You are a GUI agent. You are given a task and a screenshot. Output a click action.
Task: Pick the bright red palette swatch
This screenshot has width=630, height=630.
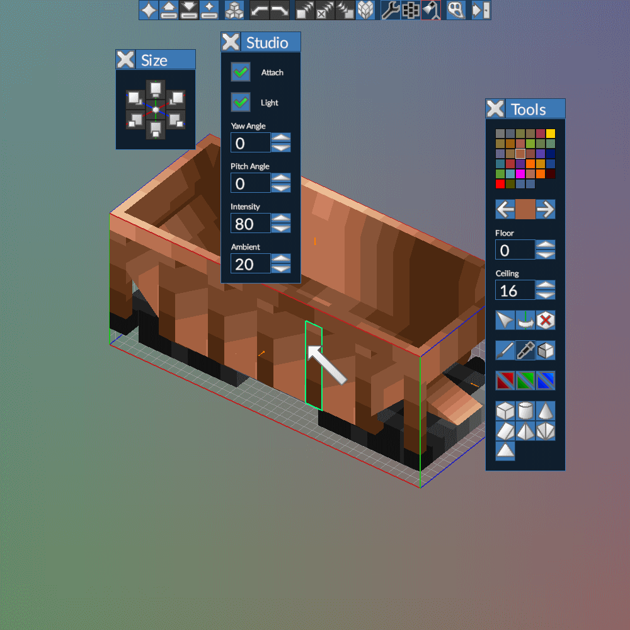pyautogui.click(x=500, y=183)
